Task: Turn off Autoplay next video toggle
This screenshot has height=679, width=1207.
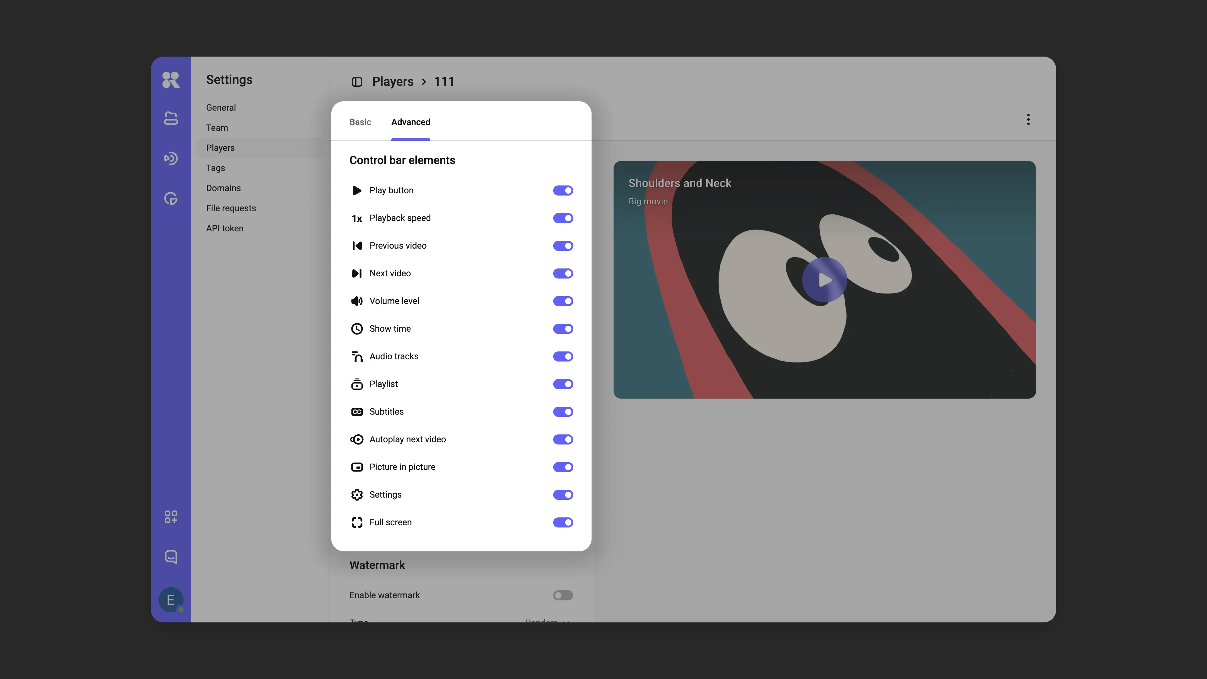Action: click(x=563, y=439)
